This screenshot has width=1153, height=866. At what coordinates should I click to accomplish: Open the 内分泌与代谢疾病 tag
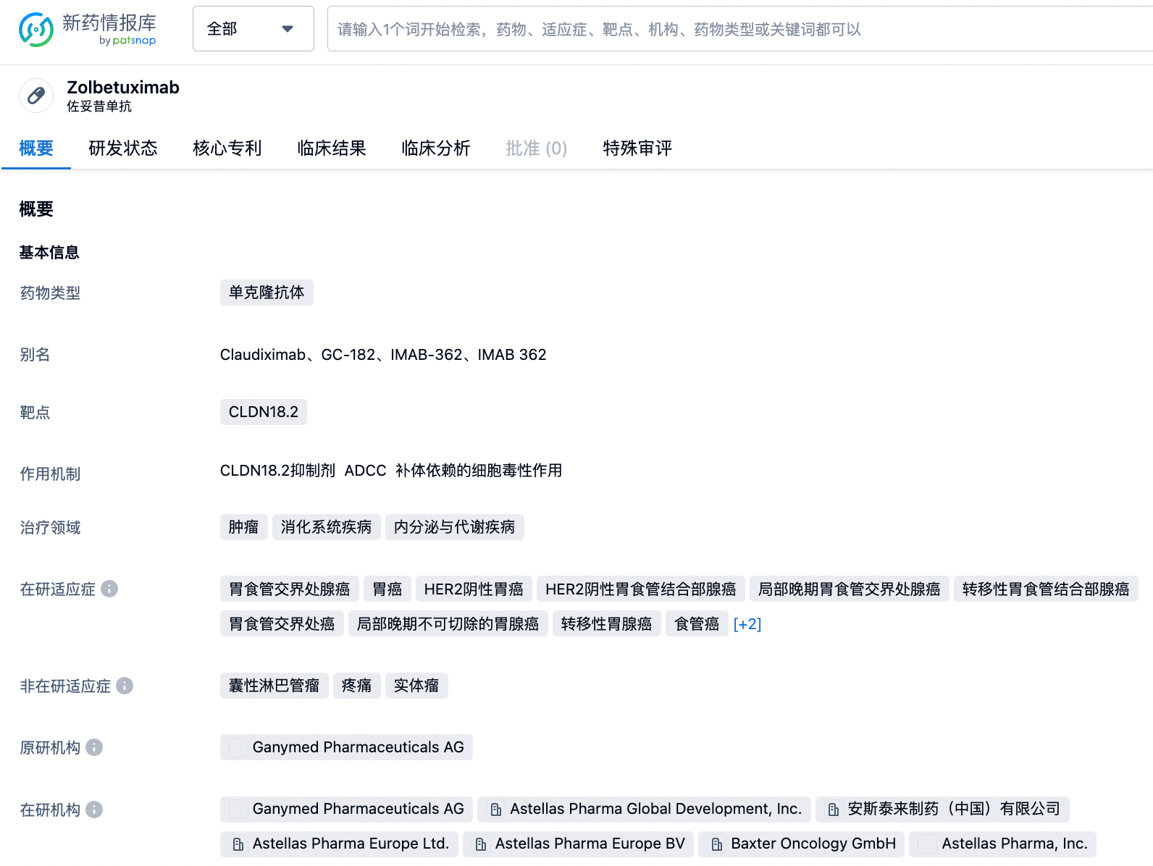point(455,527)
